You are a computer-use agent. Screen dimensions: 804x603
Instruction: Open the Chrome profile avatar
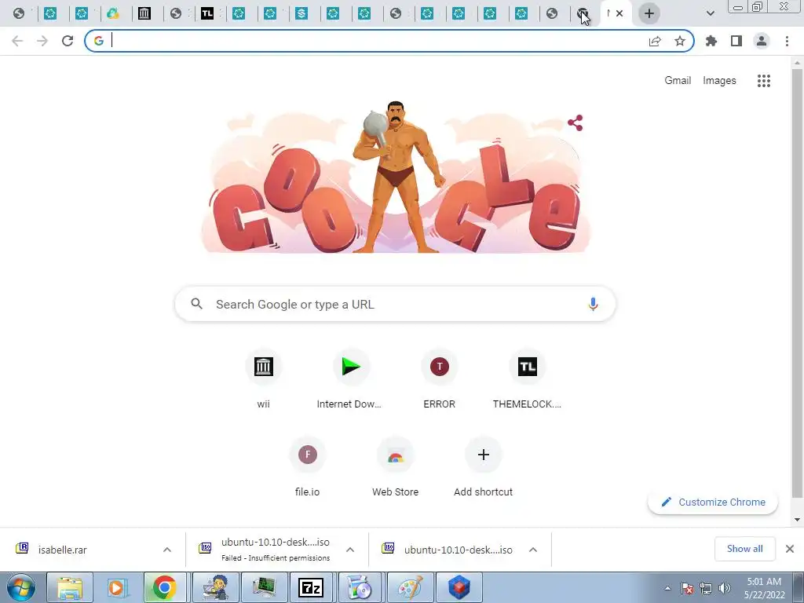click(x=762, y=41)
